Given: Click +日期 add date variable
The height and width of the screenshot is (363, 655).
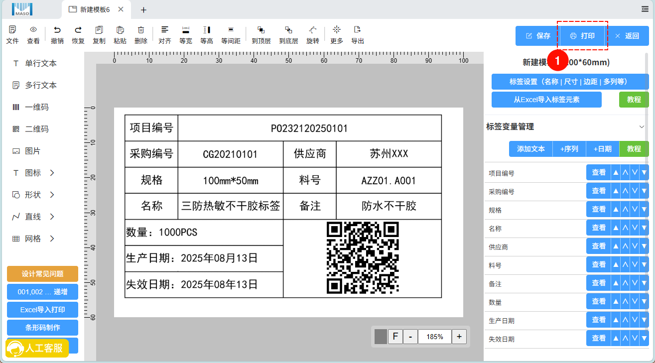Looking at the screenshot, I should (603, 149).
